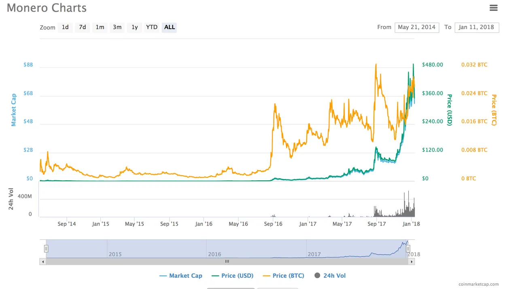
Task: Click the $360.00 USD axis label
Action: (433, 93)
